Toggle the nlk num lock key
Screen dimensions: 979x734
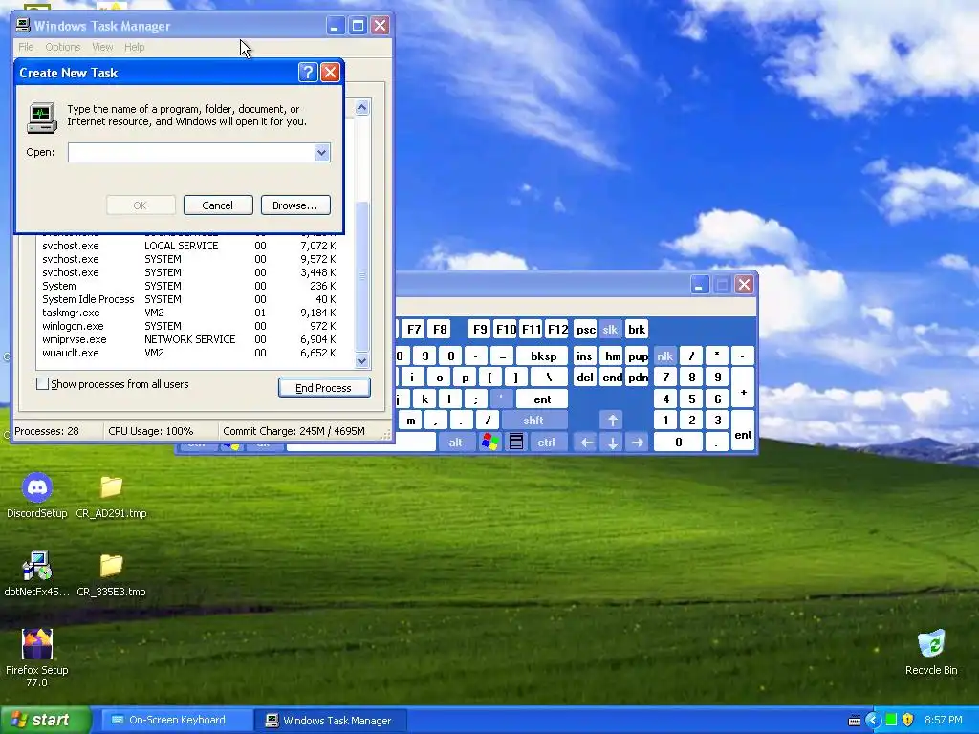coord(665,356)
